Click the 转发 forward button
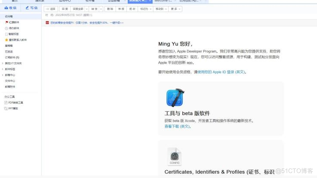This screenshot has height=178, width=317. coord(94,9)
